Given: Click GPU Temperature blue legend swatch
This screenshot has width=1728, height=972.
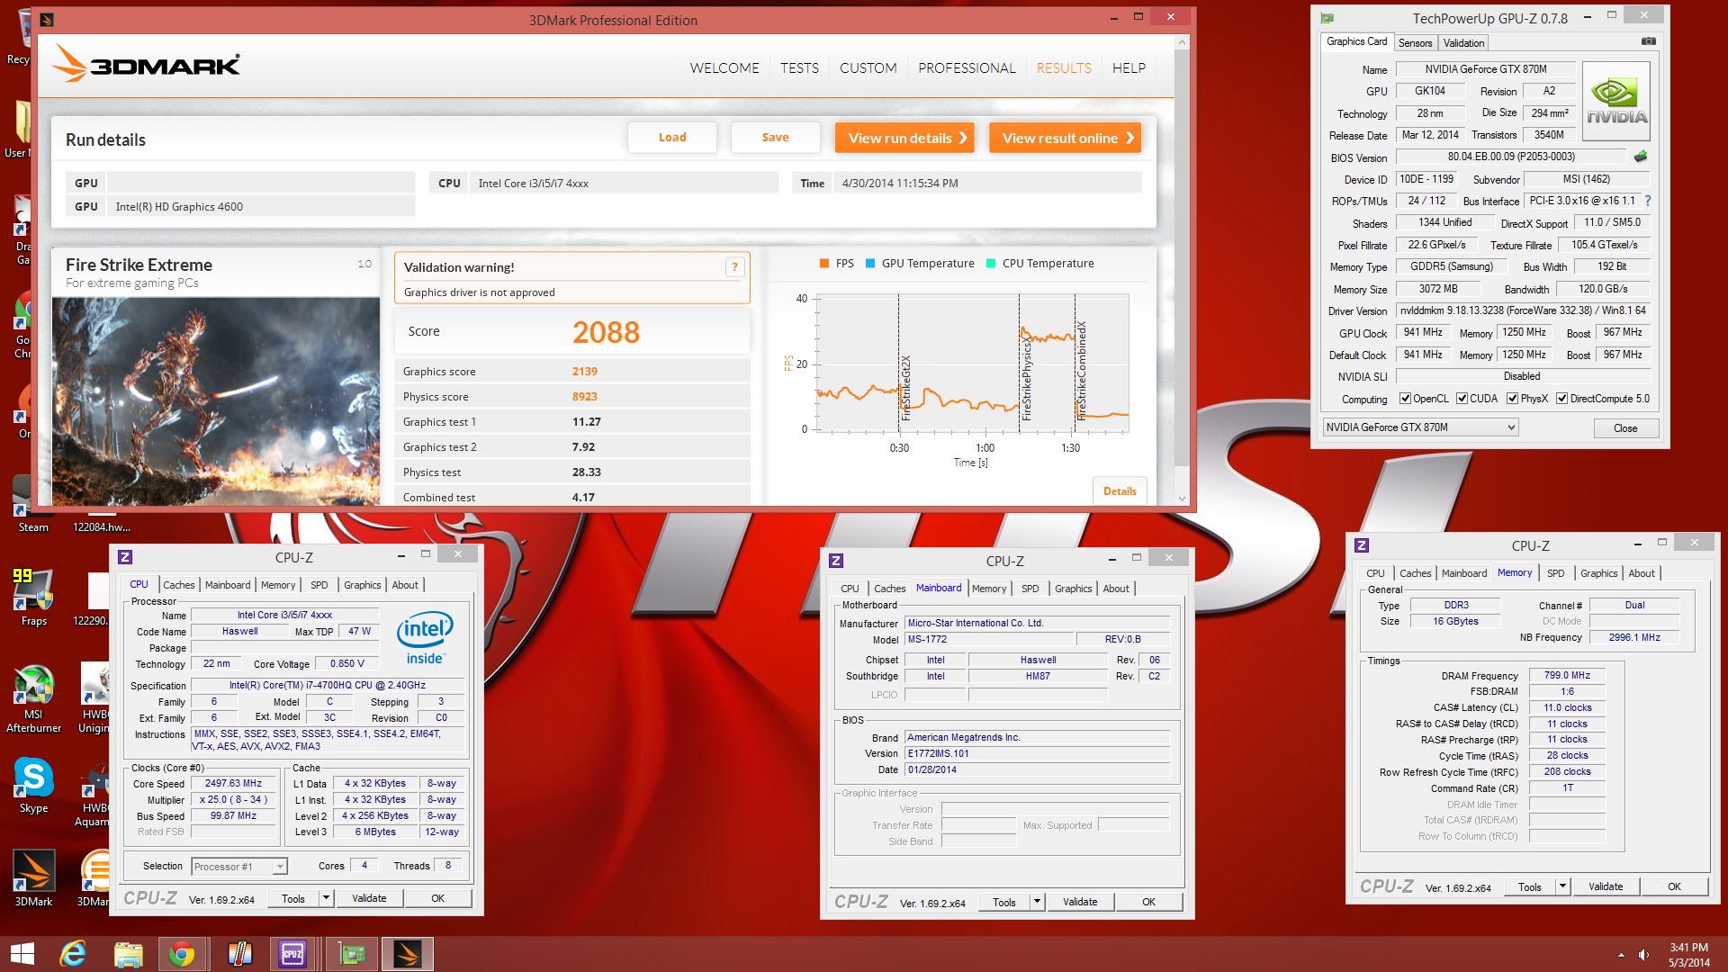Looking at the screenshot, I should [x=870, y=264].
